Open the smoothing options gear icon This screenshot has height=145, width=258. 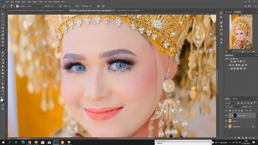point(98,6)
